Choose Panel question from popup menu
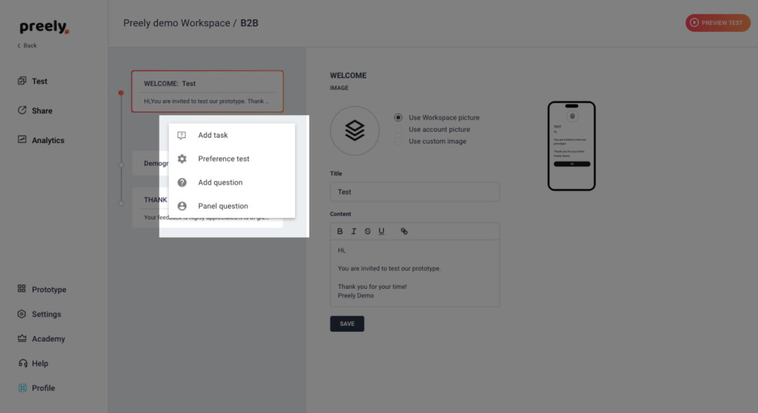The height and width of the screenshot is (413, 758). [223, 206]
